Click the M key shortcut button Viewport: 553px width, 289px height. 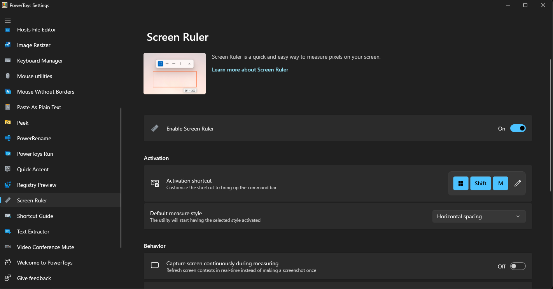coord(500,183)
